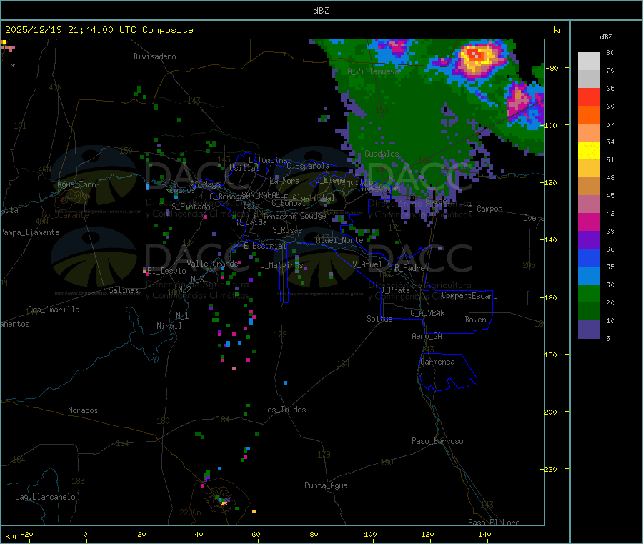Click the Los_Toldos location label
The width and height of the screenshot is (643, 544).
point(284,410)
